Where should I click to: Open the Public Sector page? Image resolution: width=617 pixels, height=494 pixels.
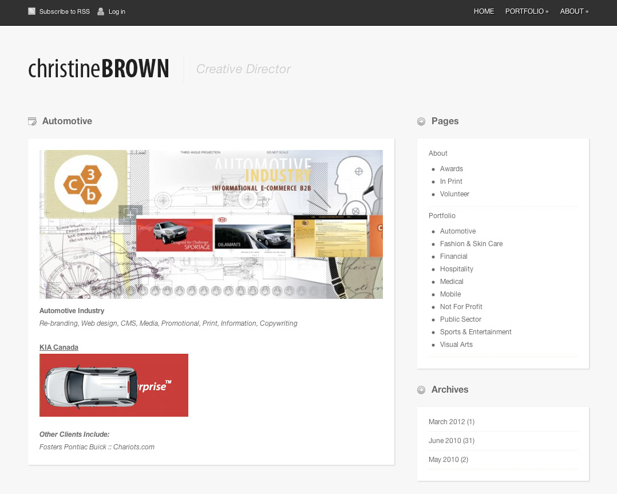tap(460, 319)
